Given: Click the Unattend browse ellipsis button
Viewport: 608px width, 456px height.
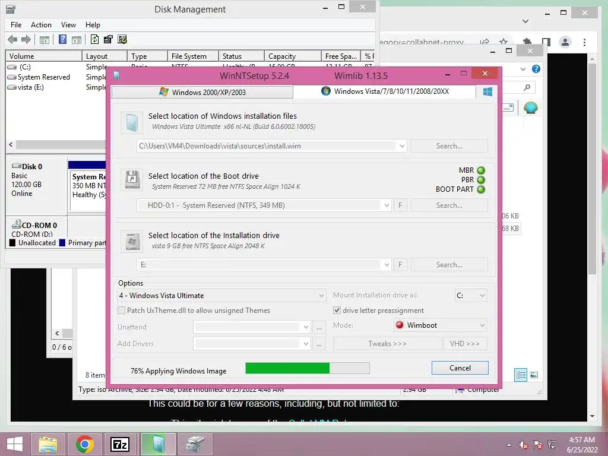Looking at the screenshot, I should (x=319, y=327).
